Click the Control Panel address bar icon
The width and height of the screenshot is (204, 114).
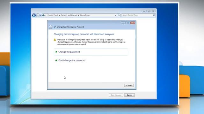[43, 15]
